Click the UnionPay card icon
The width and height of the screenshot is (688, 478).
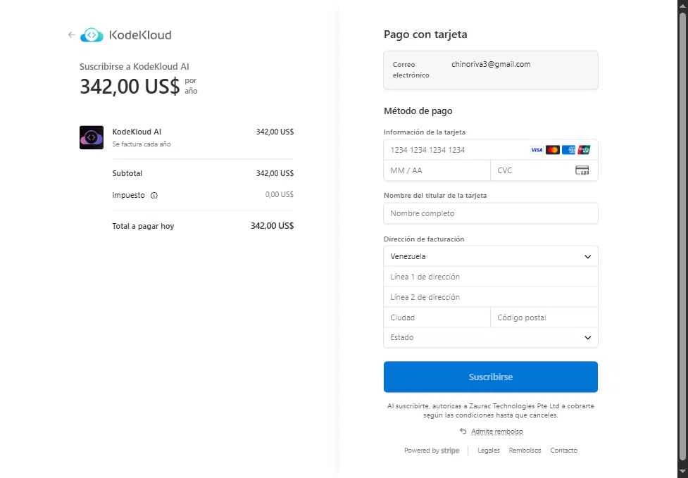click(584, 150)
